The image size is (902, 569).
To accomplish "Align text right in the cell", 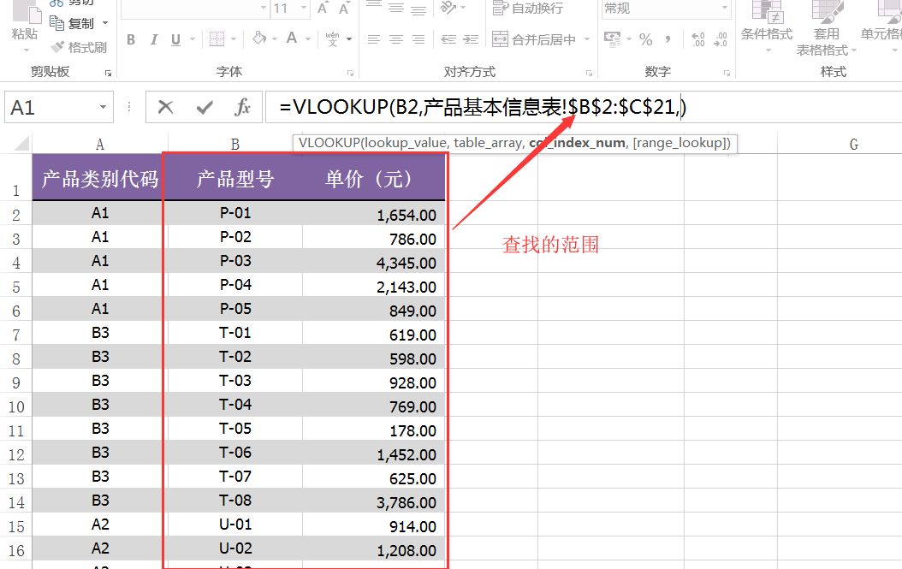I will [x=418, y=39].
